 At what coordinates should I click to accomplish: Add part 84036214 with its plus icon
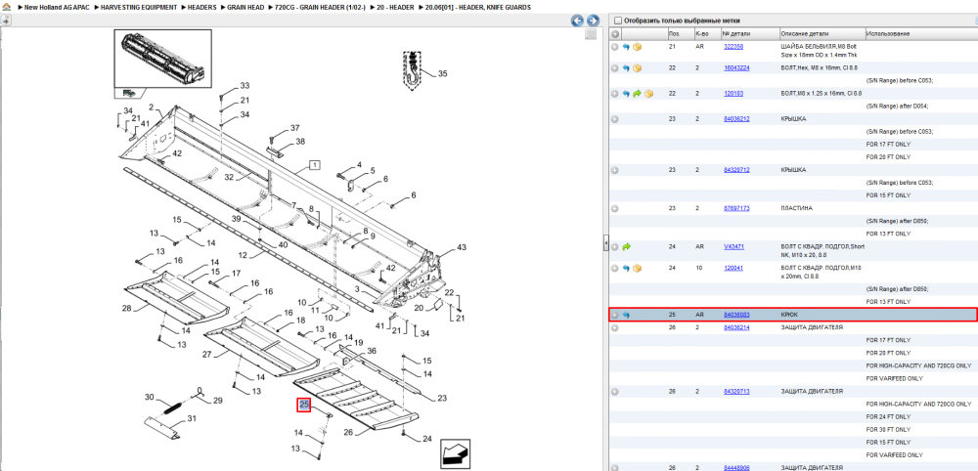point(615,327)
